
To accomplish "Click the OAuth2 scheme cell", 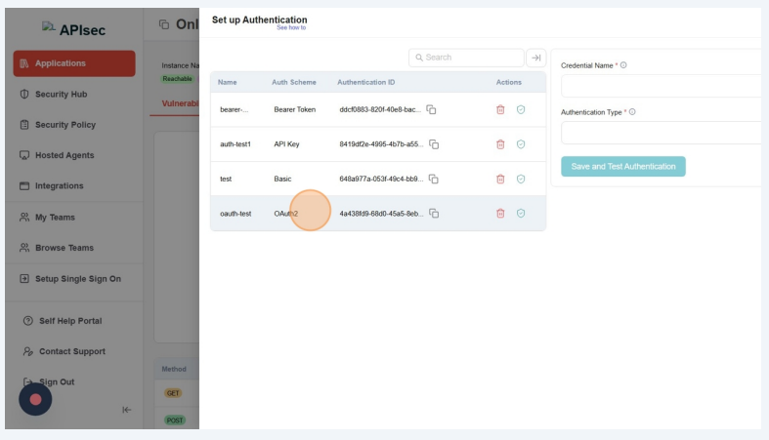I will tap(286, 214).
